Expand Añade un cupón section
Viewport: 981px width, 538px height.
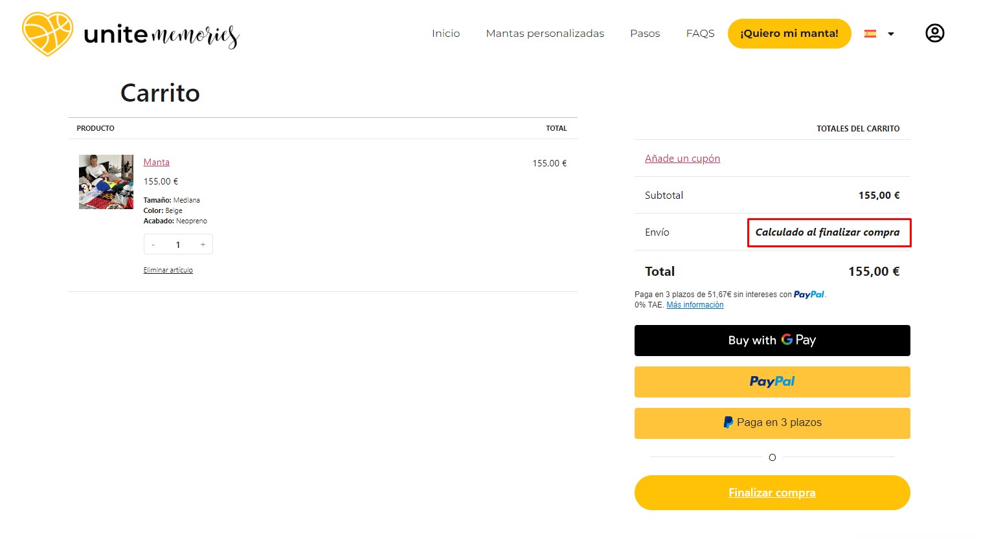coord(682,159)
